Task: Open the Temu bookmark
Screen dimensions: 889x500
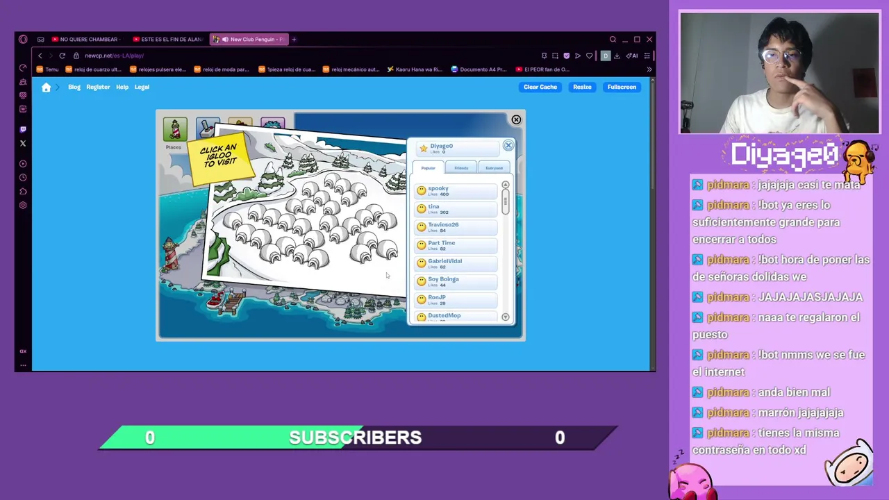Action: tap(48, 69)
